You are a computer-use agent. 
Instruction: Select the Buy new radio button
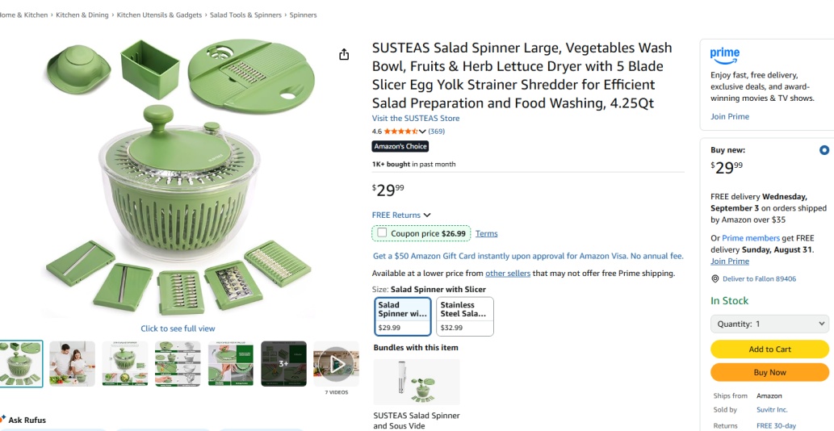(824, 150)
